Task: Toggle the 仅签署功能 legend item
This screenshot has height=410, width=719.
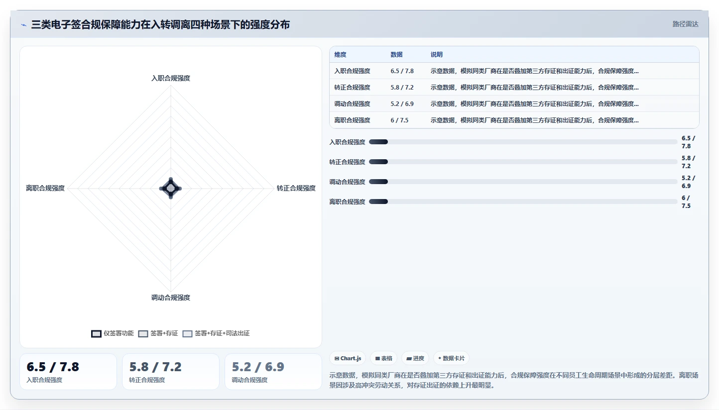Action: (x=113, y=333)
